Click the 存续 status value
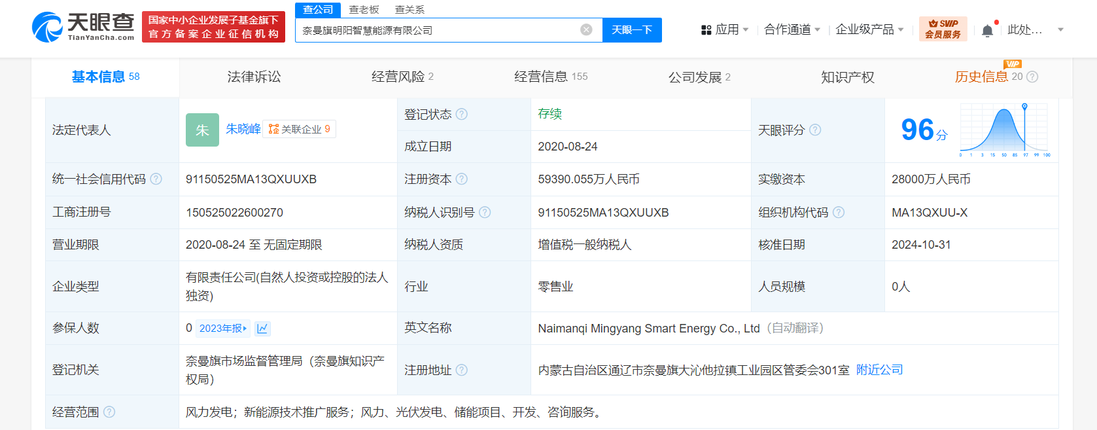This screenshot has width=1097, height=430. 550,114
